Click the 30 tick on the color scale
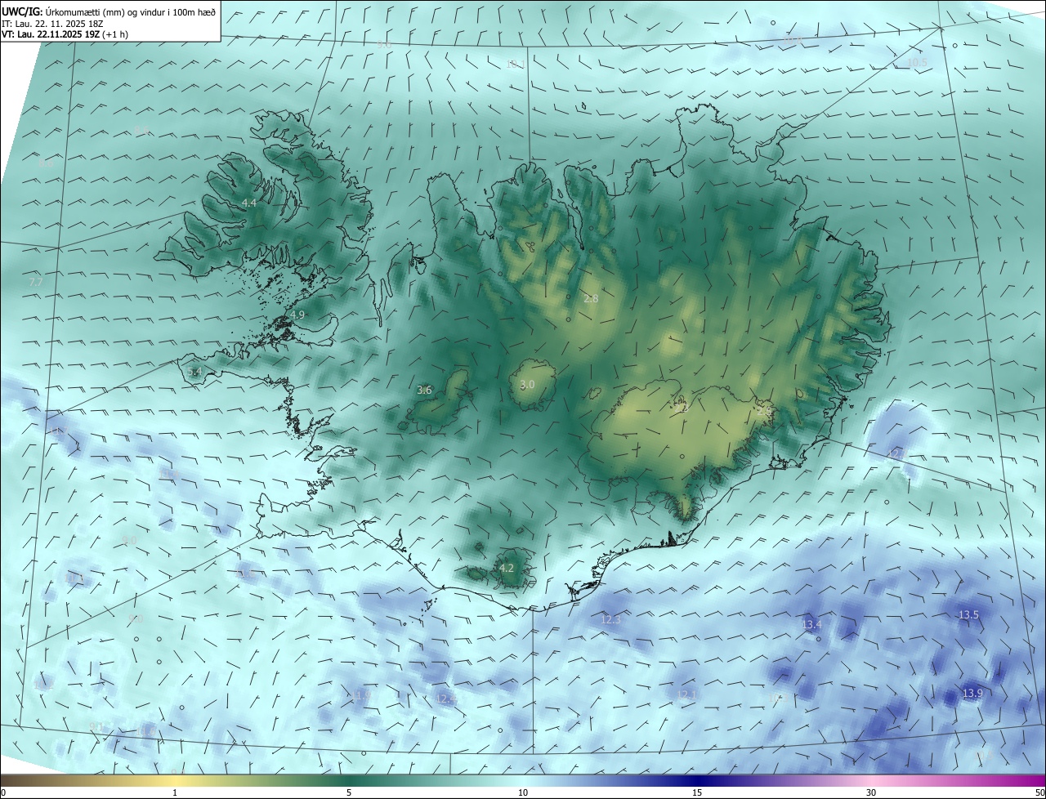This screenshot has height=799, width=1046. point(871,792)
